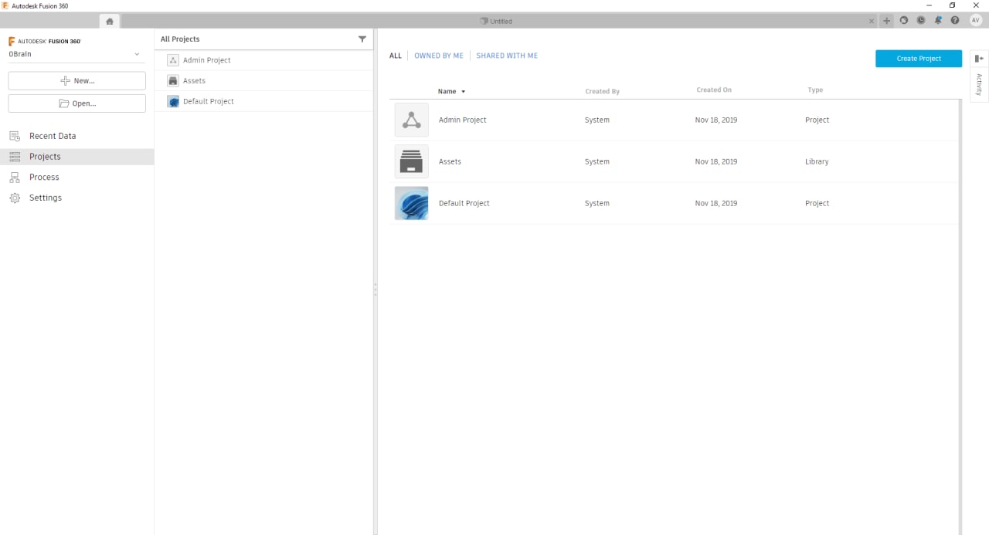Open the notifications bell
This screenshot has width=989, height=535.
pos(938,21)
